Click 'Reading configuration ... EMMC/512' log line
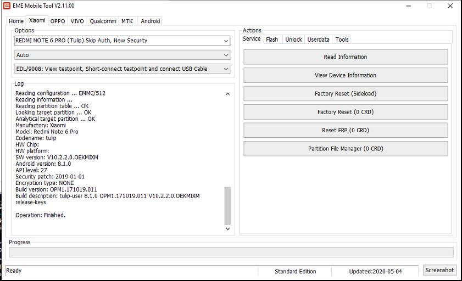This screenshot has height=281, width=462. click(x=60, y=93)
